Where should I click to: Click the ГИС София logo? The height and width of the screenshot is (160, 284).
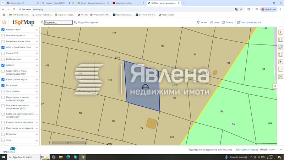click(x=9, y=150)
